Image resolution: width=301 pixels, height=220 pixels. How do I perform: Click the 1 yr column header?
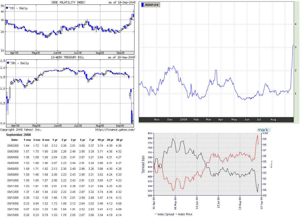pos(55,140)
